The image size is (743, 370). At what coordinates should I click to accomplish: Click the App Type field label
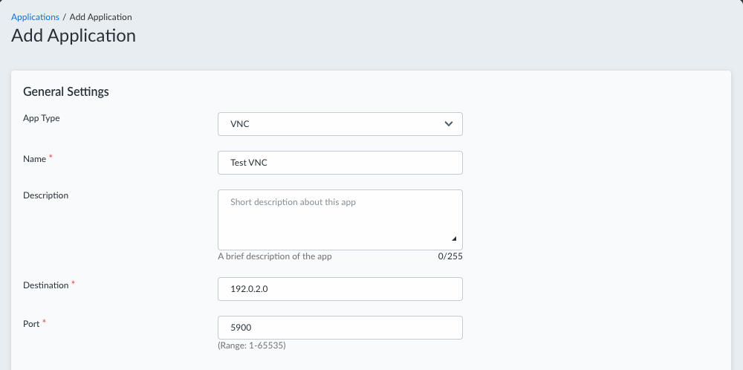click(x=42, y=118)
